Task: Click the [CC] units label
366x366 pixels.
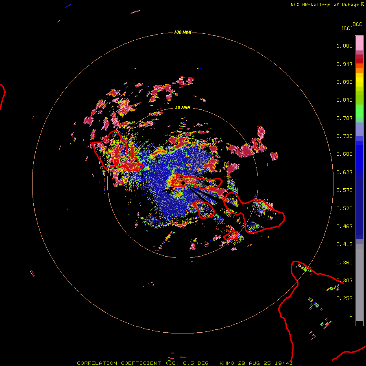Action: pyautogui.click(x=347, y=28)
